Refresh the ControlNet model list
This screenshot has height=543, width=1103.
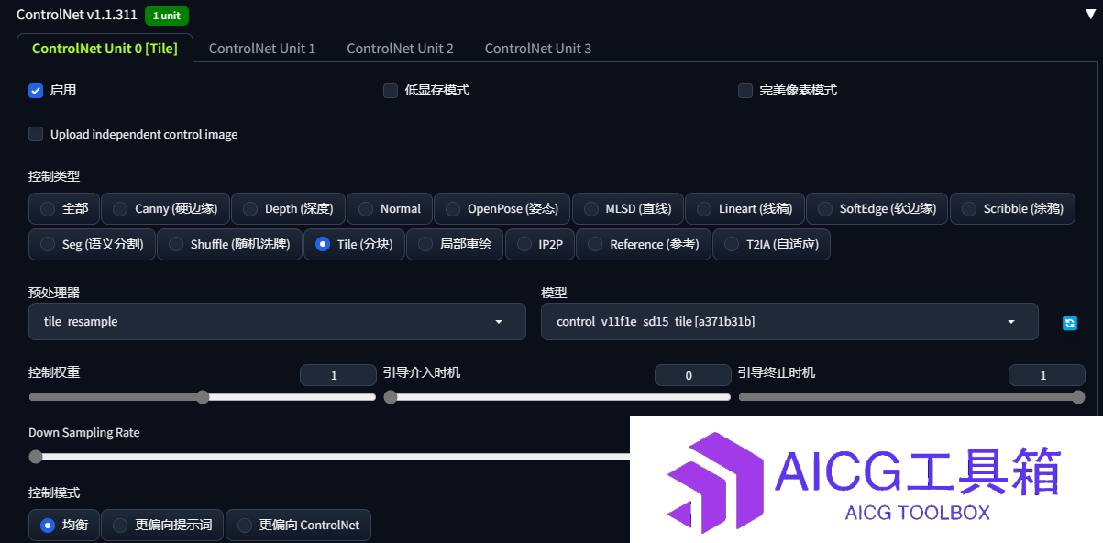pos(1069,323)
